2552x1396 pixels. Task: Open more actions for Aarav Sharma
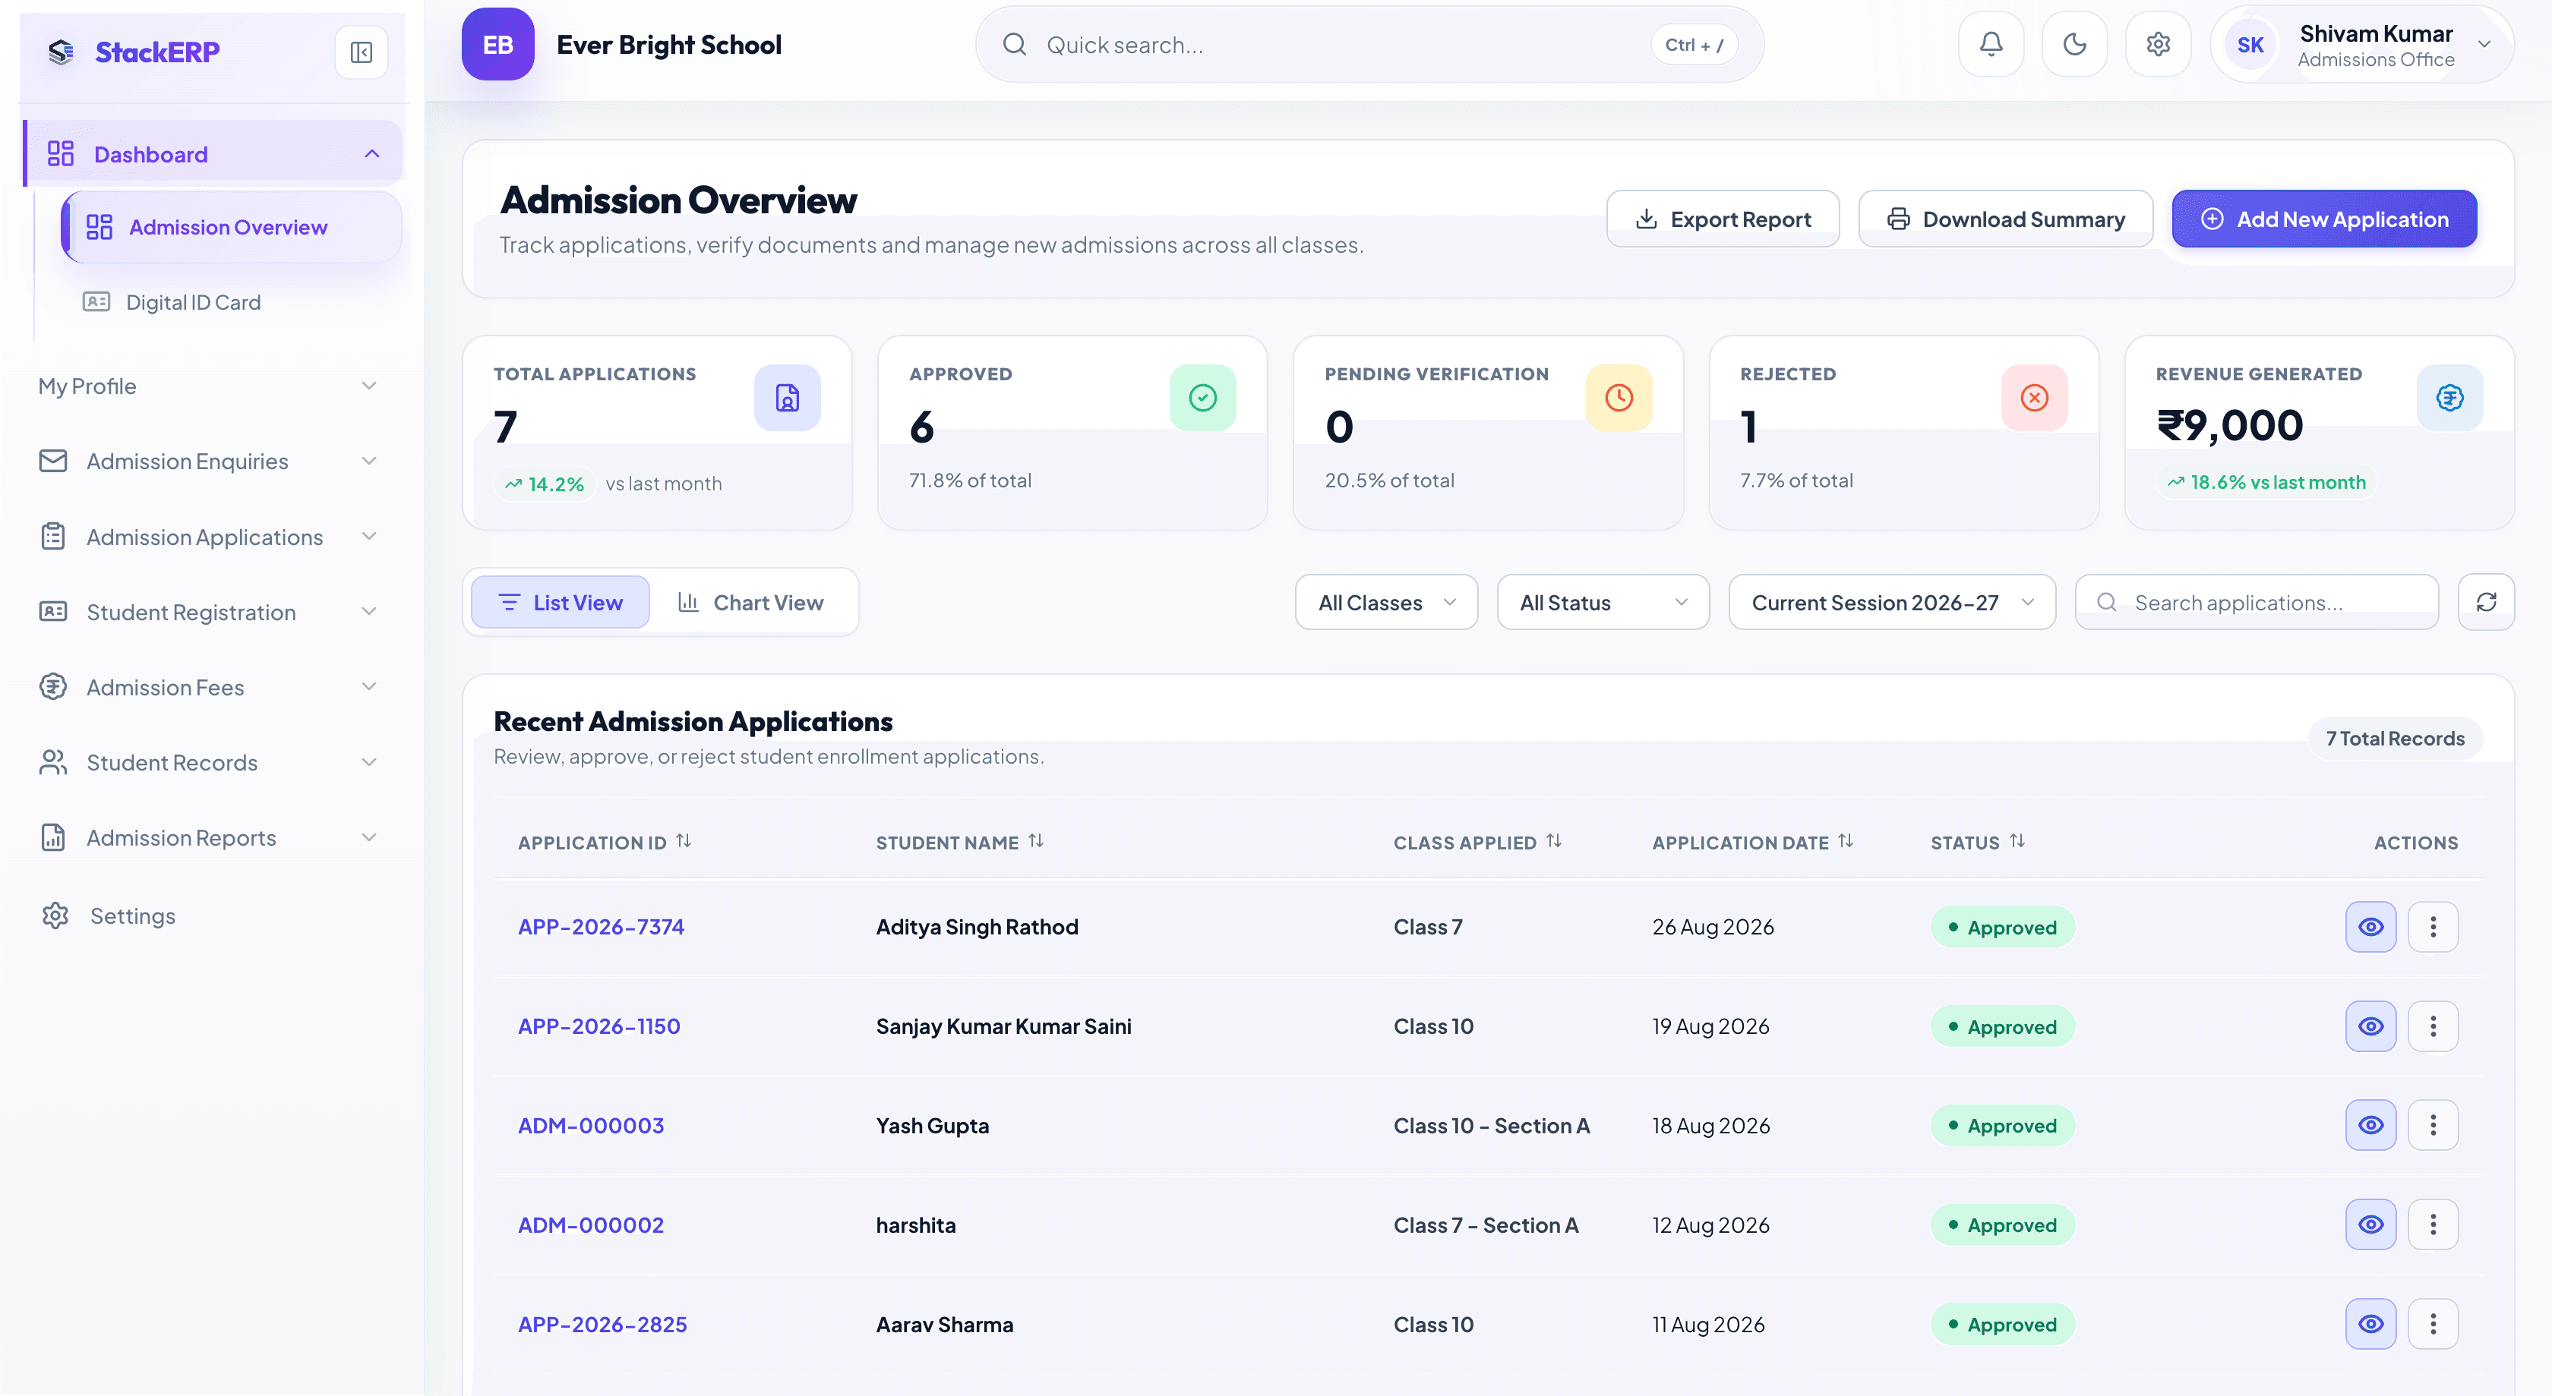pos(2432,1324)
